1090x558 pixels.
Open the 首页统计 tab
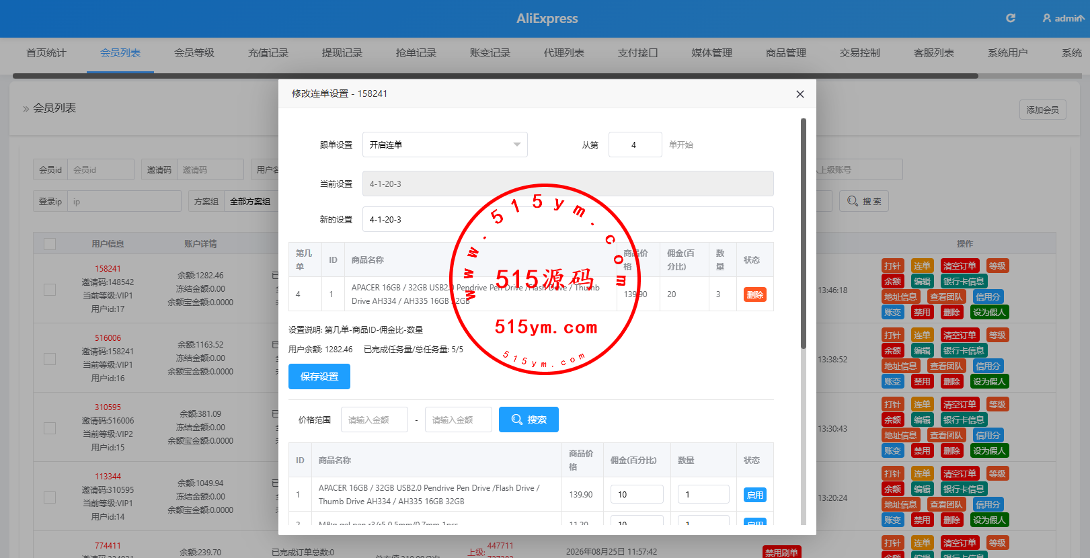coord(46,53)
